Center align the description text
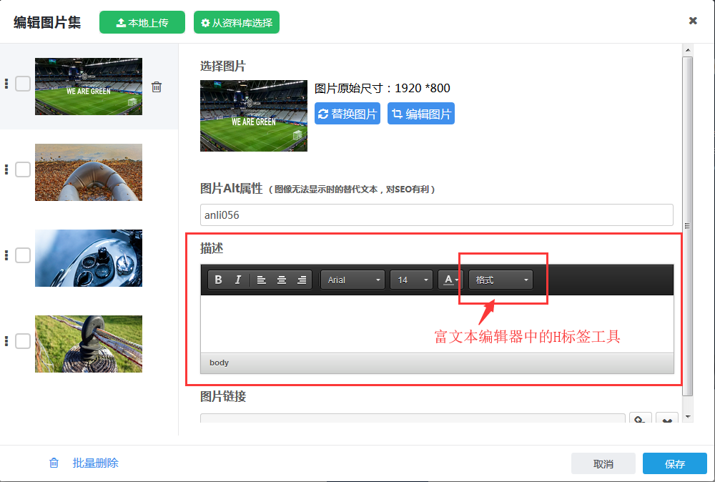Screen dimensions: 715x482 282,280
